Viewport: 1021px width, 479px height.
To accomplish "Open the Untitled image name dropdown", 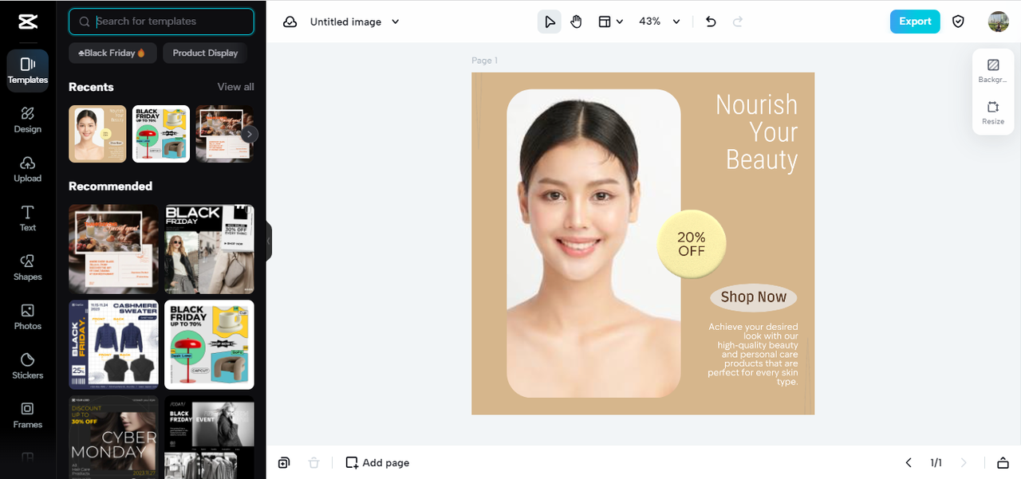I will click(x=355, y=22).
